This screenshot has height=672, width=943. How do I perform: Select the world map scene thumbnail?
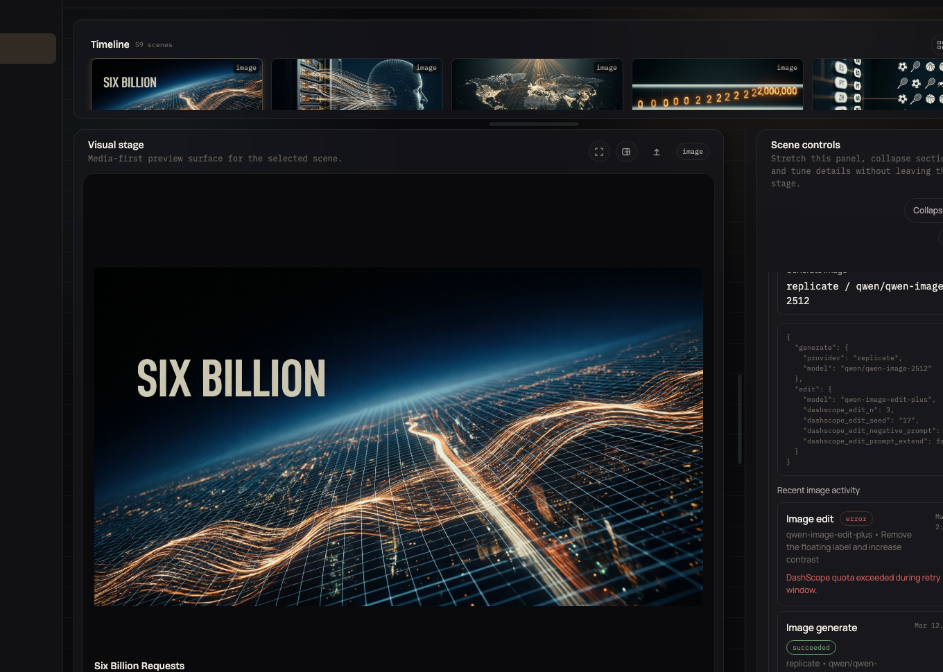537,85
